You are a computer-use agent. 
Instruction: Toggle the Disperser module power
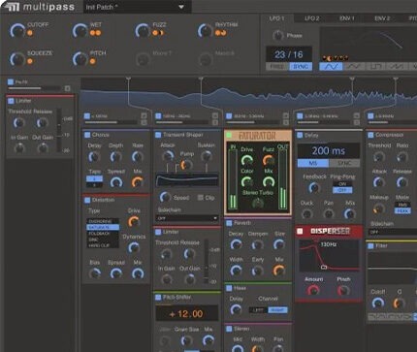point(300,231)
